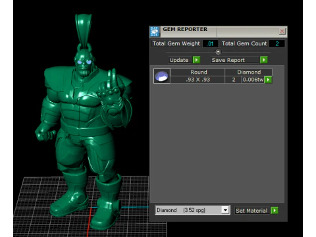
Task: Click the Total Gem Count value 2
Action: (x=277, y=43)
